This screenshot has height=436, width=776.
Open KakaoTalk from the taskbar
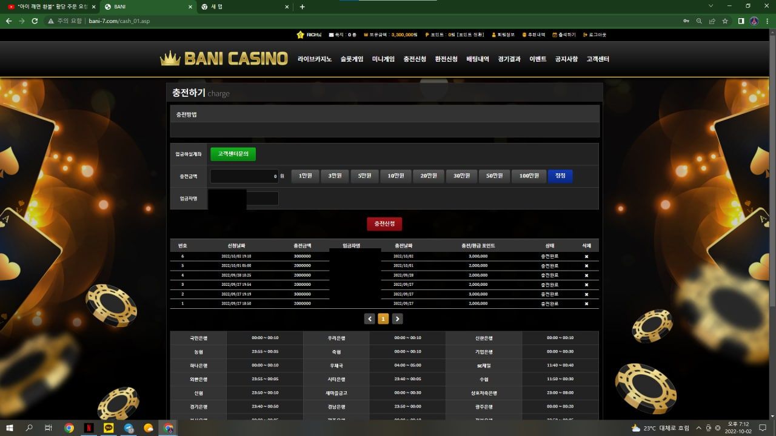109,428
